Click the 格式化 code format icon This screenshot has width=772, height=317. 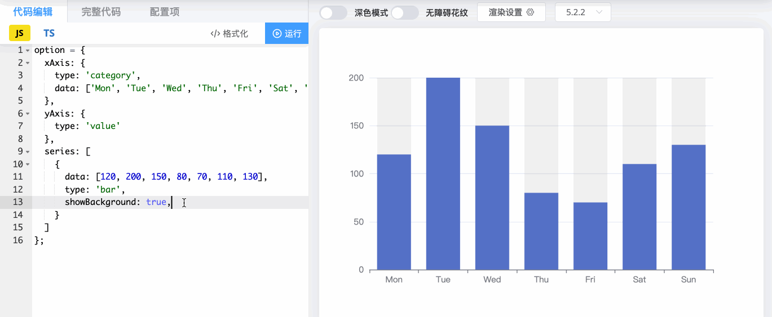click(215, 34)
